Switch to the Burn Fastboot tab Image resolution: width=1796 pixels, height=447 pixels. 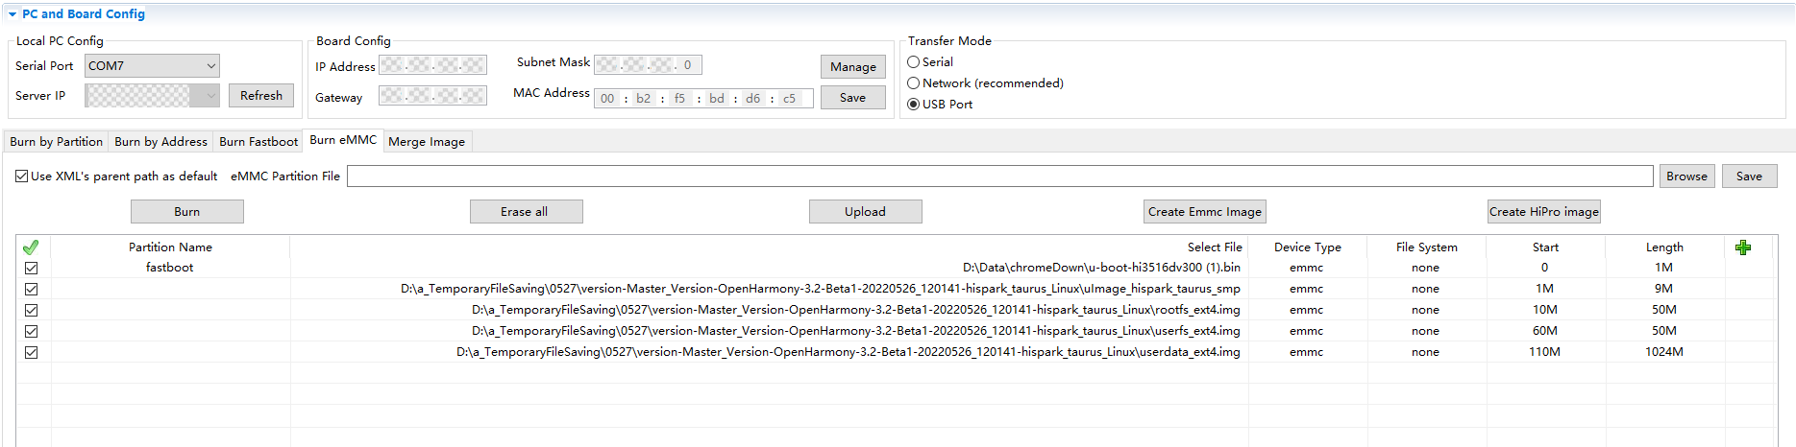(258, 142)
